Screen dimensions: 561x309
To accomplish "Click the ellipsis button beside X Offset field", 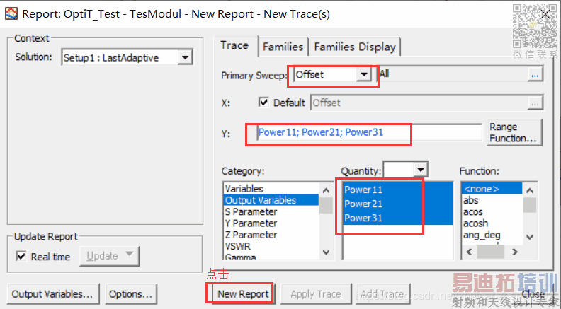I will [x=535, y=103].
